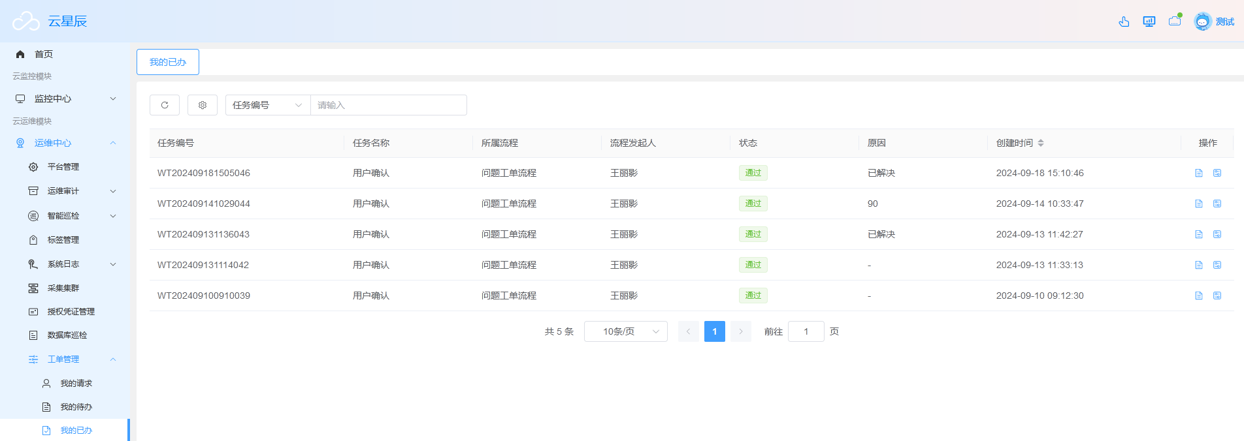Viewport: 1244px width, 441px height.
Task: Click reason value 90
Action: [x=873, y=204]
